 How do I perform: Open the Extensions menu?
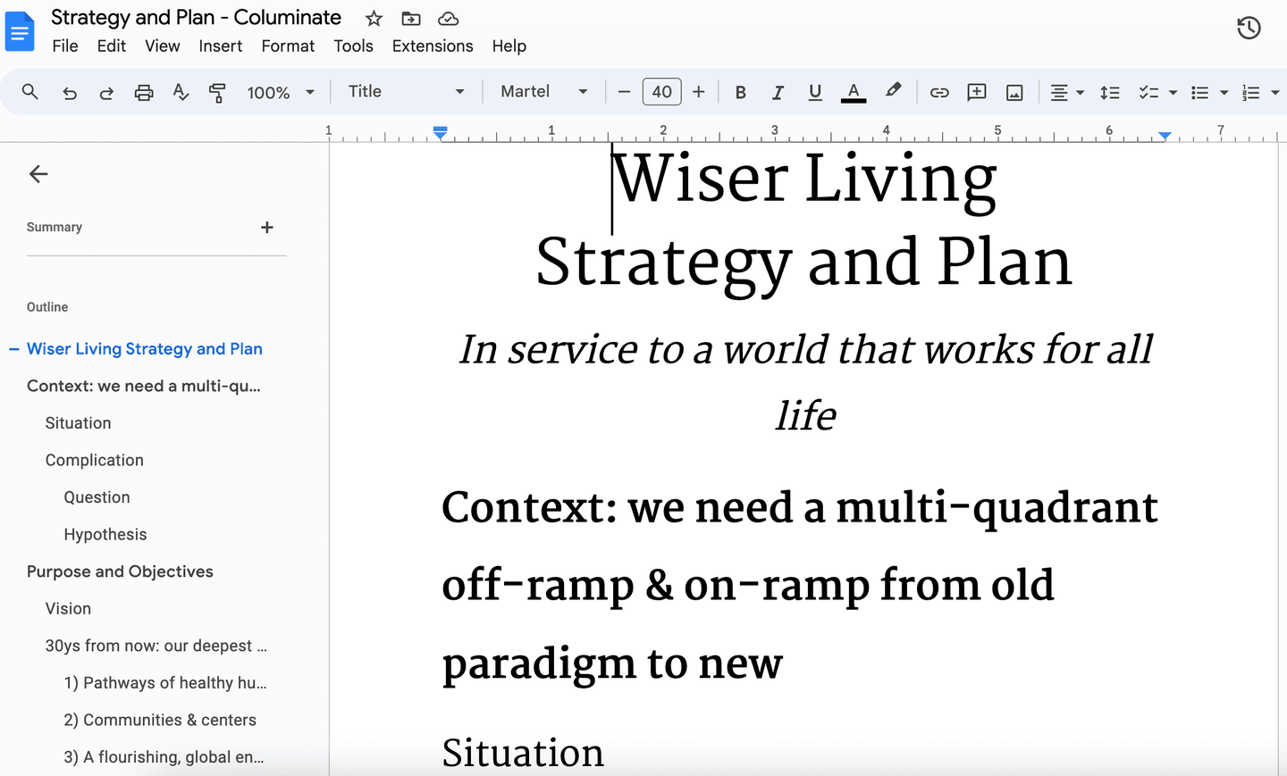click(x=433, y=46)
